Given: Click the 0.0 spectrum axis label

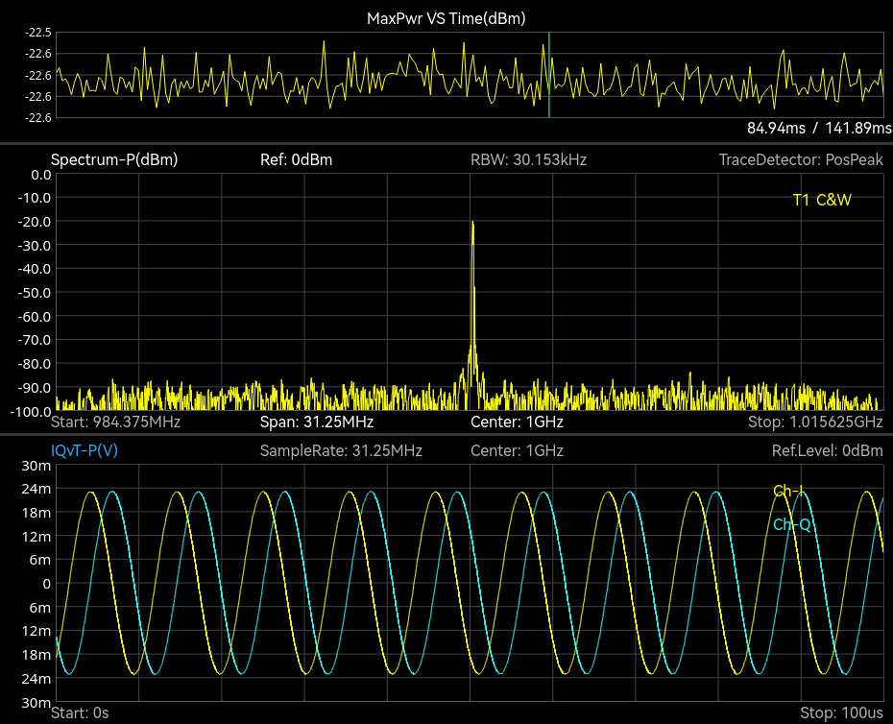Looking at the screenshot, I should point(41,175).
